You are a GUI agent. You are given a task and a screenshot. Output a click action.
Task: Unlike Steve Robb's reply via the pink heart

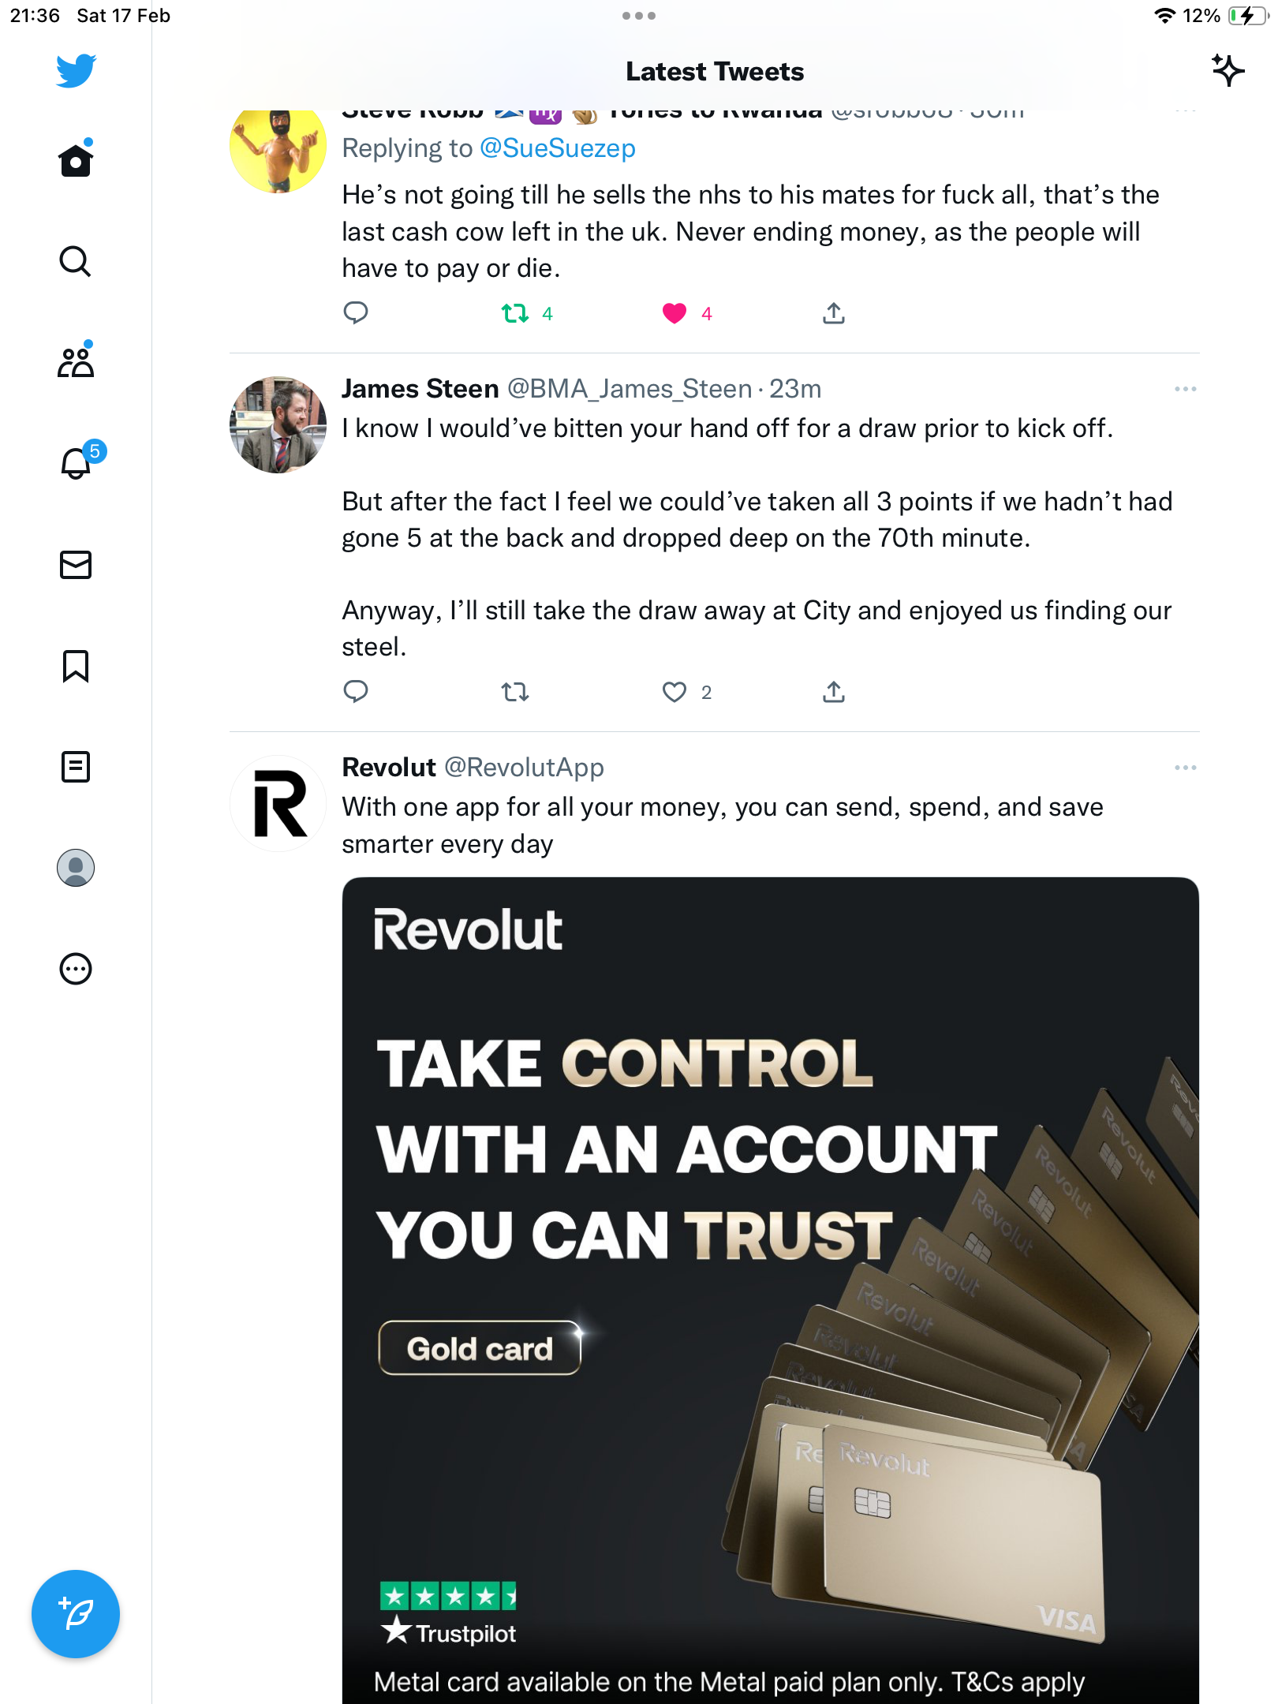tap(674, 313)
